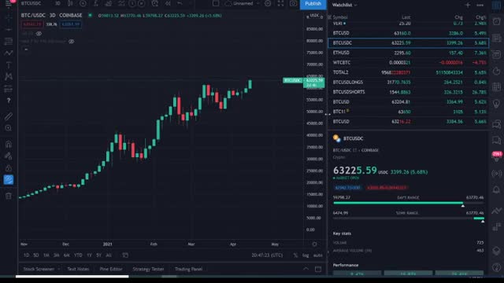Open the go to date calendar button
The width and height of the screenshot is (504, 283).
[x=125, y=255]
